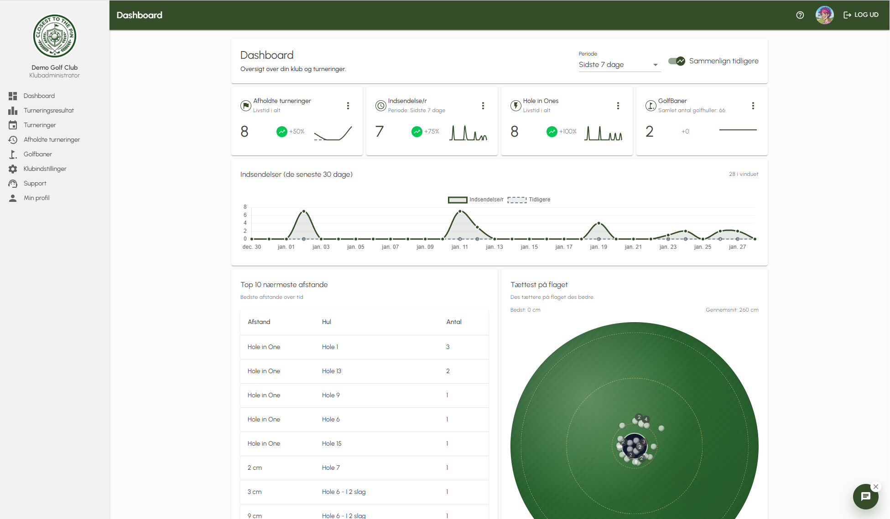This screenshot has height=519, width=890.
Task: Go to Turneringsresultat in the sidebar
Action: coord(48,111)
